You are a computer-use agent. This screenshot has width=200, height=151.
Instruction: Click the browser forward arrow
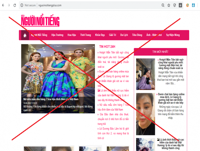(9, 5)
